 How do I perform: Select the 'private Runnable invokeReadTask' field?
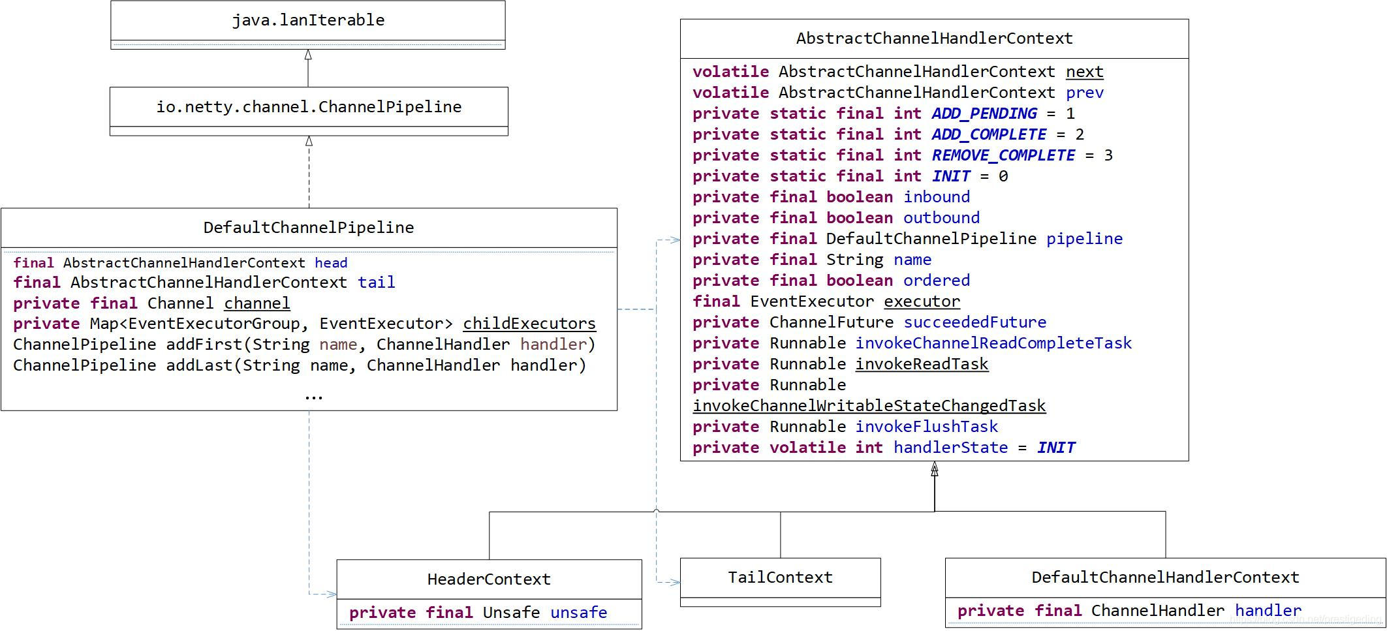click(x=841, y=364)
